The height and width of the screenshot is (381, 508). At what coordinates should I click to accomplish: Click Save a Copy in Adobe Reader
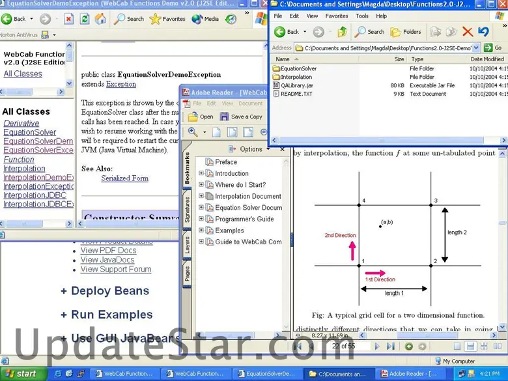(x=241, y=117)
